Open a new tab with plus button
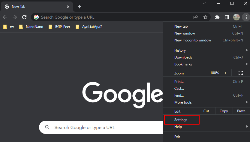The image size is (250, 142). (x=80, y=7)
